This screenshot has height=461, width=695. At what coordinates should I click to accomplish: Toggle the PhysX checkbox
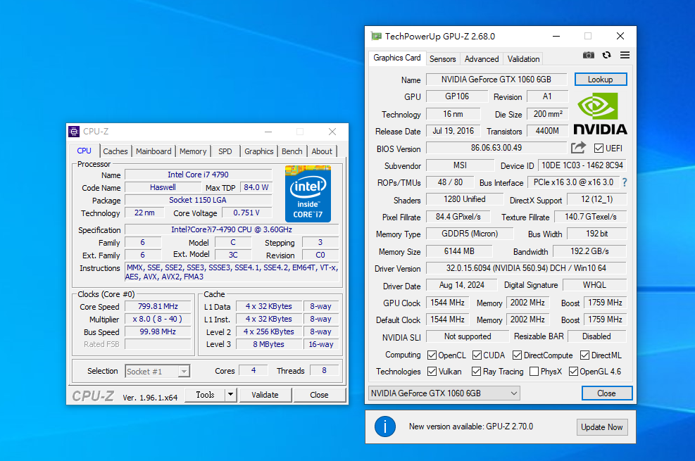(534, 371)
